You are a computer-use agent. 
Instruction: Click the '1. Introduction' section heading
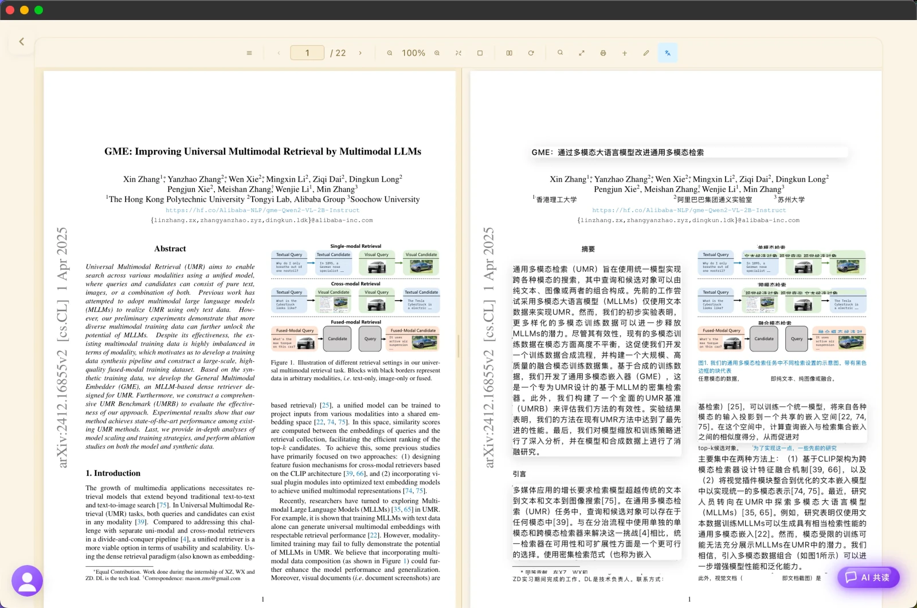113,473
